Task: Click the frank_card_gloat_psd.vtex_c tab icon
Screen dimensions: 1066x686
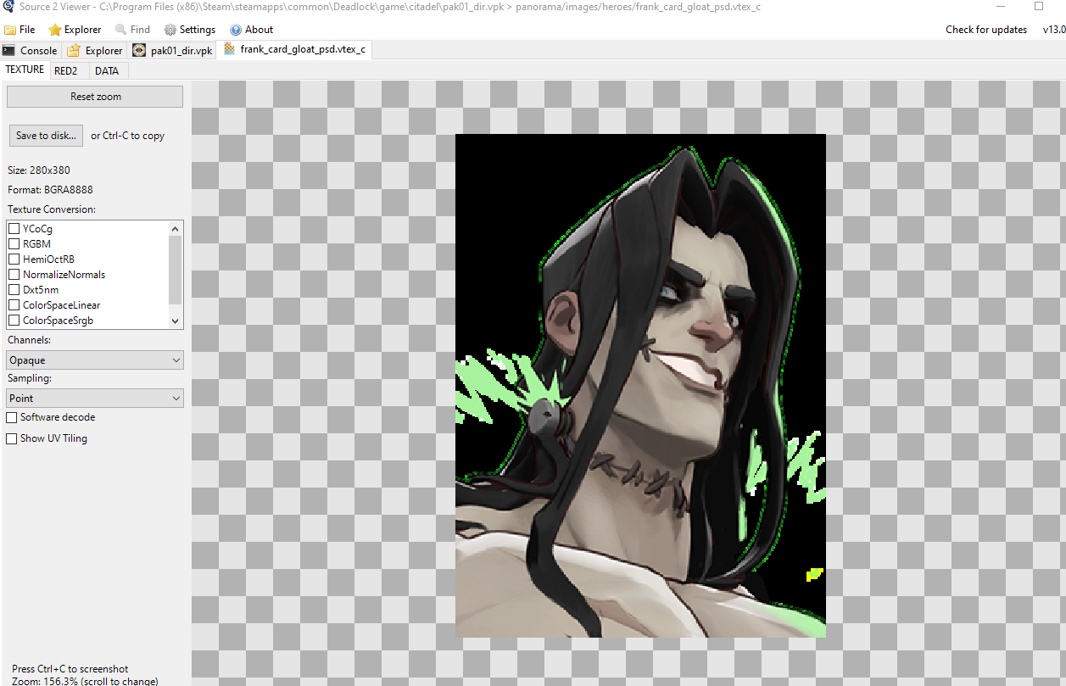Action: click(x=229, y=49)
